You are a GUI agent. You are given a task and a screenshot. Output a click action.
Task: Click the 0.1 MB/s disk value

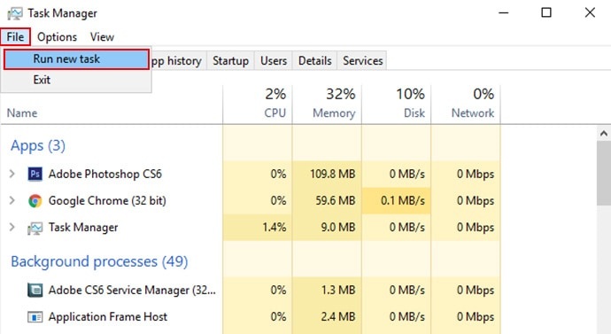click(x=403, y=201)
